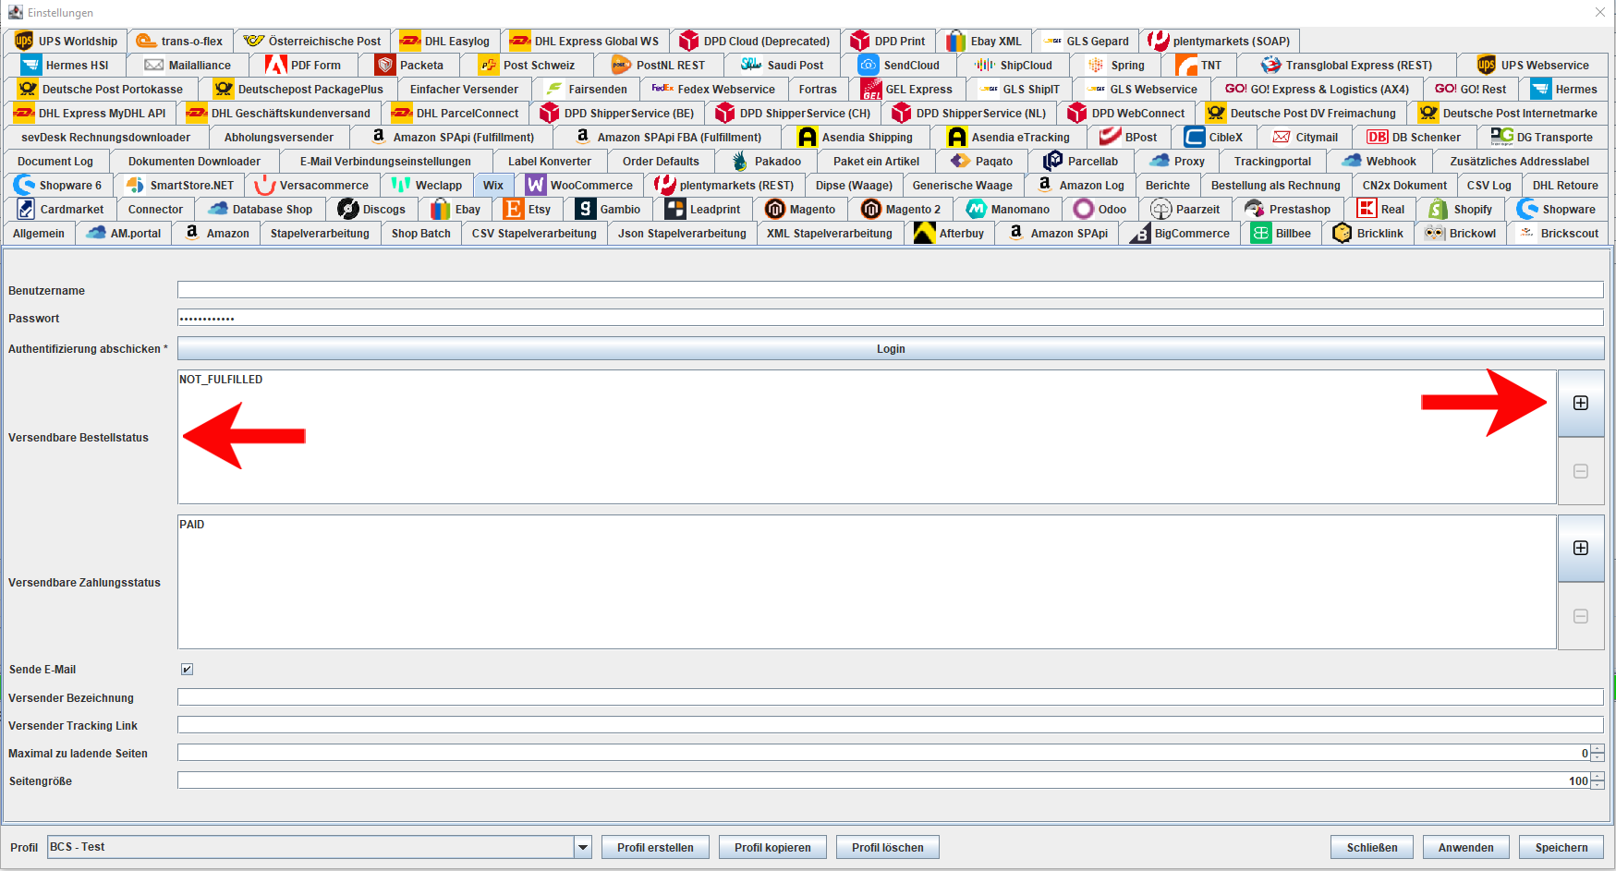
Task: Switch to the Asendia Shipping tab
Action: [x=856, y=137]
